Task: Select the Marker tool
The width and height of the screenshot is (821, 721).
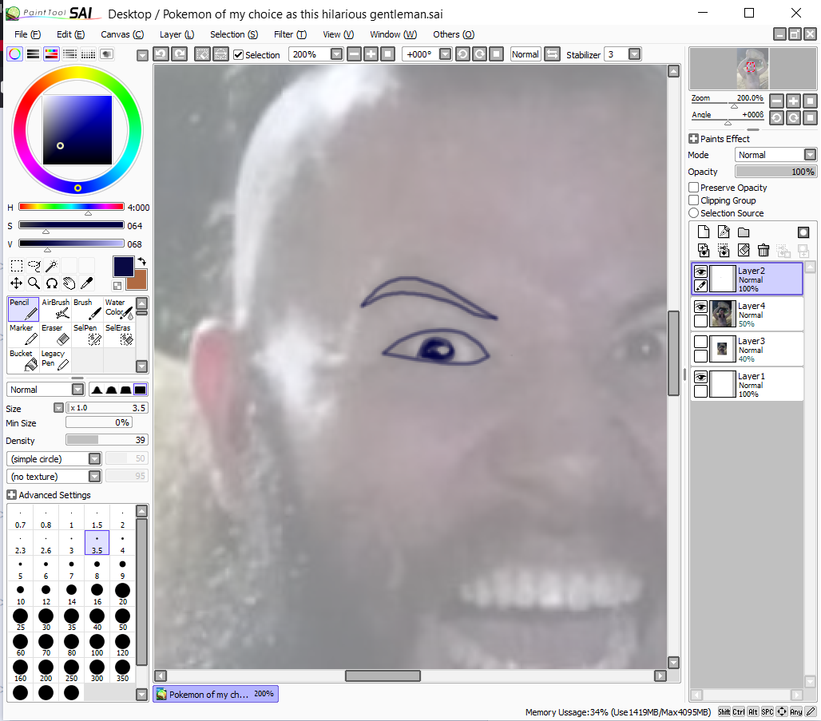Action: click(x=23, y=335)
